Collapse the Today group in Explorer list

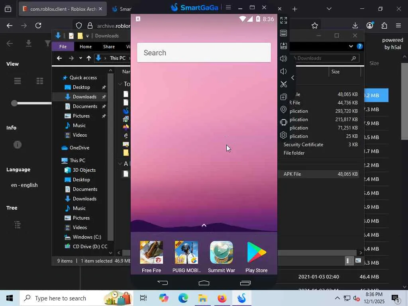pos(120,84)
